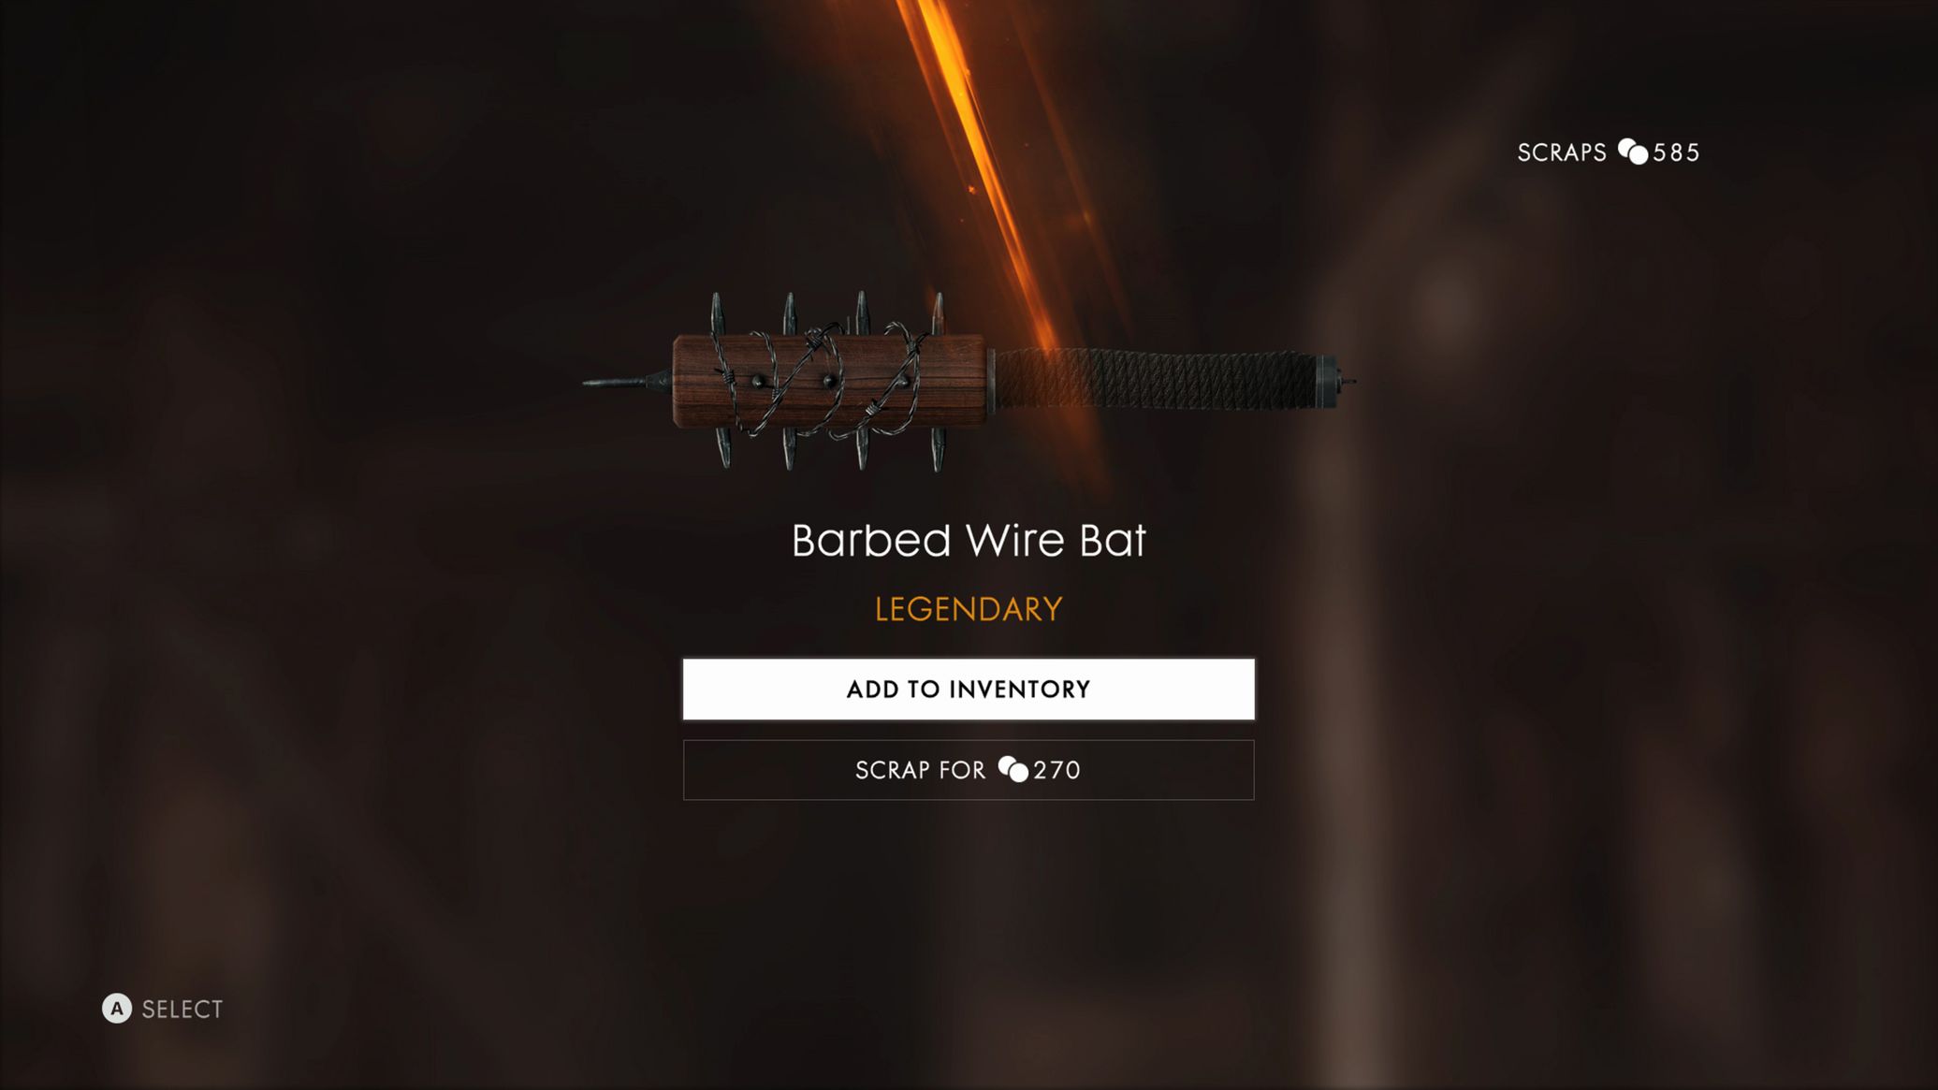The height and width of the screenshot is (1090, 1938).
Task: Click the scraps currency icon near 585
Action: pyautogui.click(x=1633, y=152)
